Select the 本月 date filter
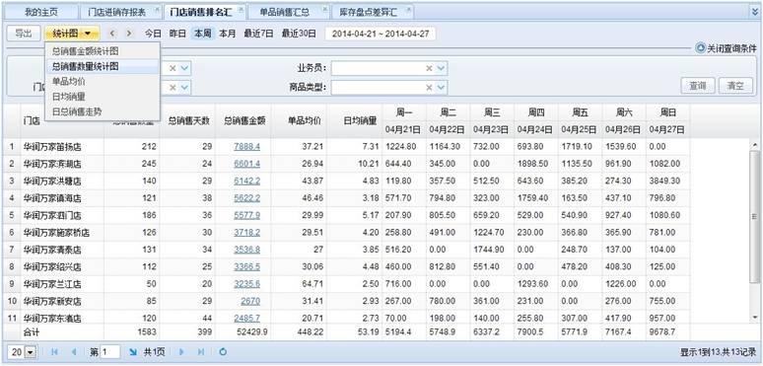763x366 pixels. (228, 34)
